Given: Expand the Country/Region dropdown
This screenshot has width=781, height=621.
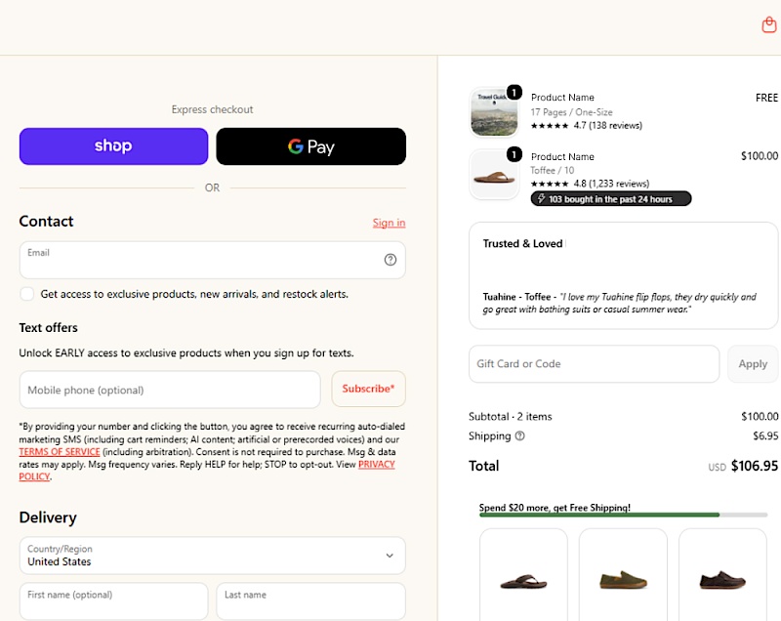Looking at the screenshot, I should [212, 556].
